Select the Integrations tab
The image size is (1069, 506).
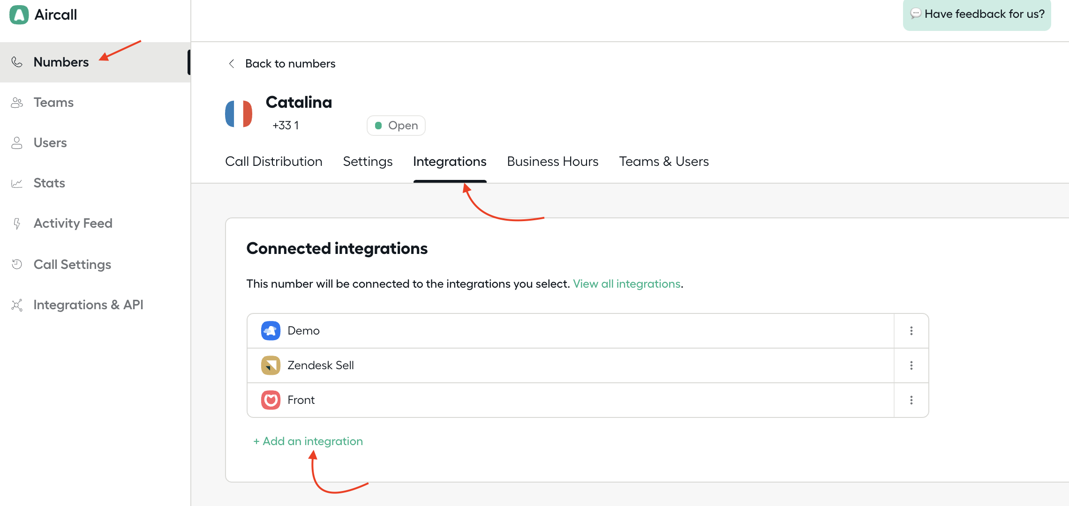pos(450,162)
